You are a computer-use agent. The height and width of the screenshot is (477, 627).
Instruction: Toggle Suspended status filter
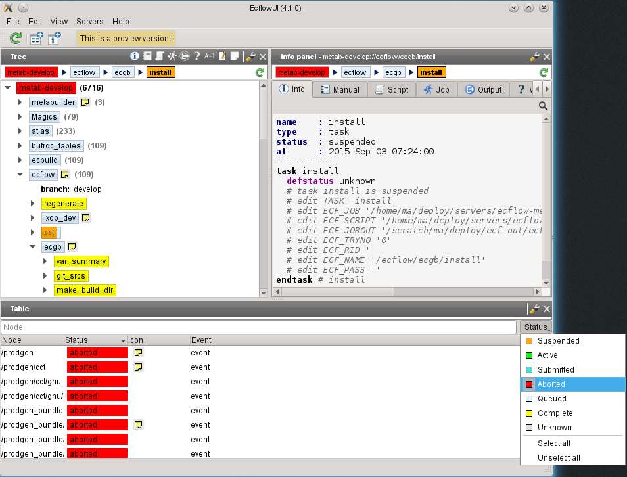(572, 340)
